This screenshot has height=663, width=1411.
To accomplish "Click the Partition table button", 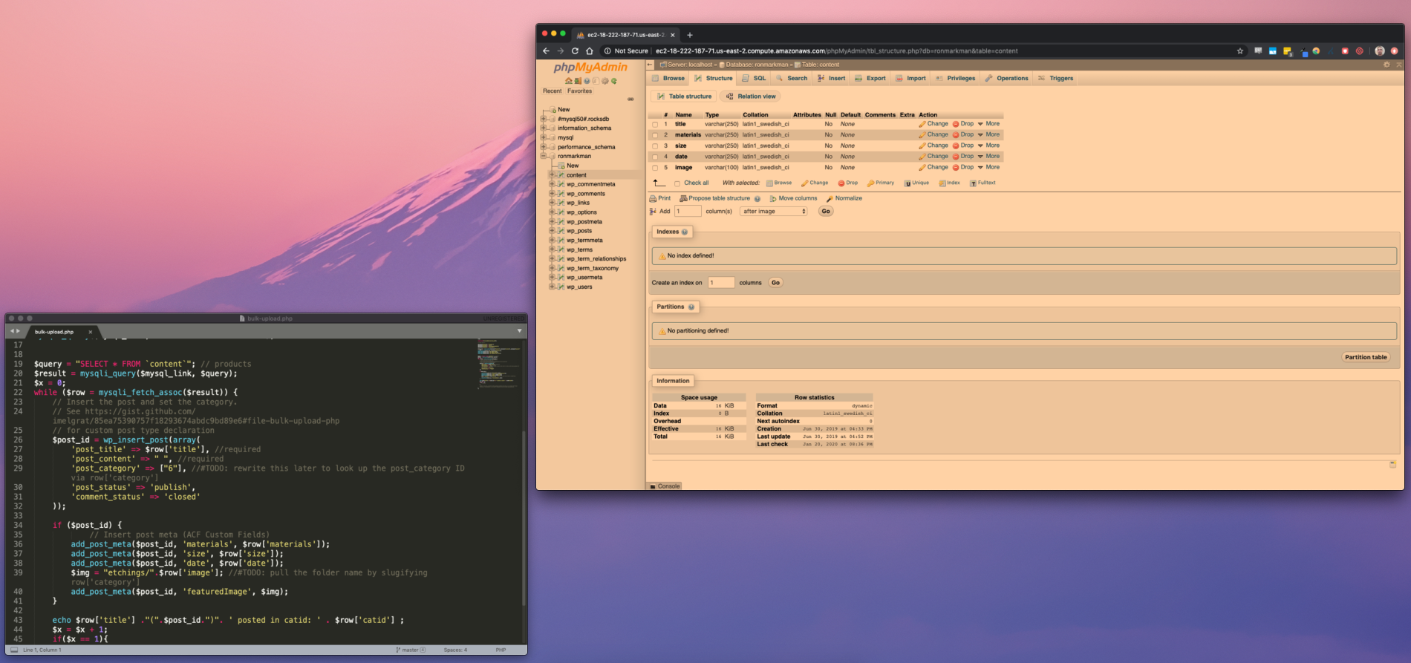I will [x=1366, y=357].
